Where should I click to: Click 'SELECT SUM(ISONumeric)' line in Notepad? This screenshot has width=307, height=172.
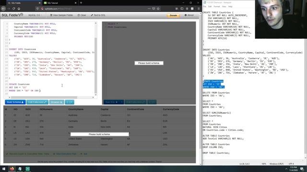217,113
